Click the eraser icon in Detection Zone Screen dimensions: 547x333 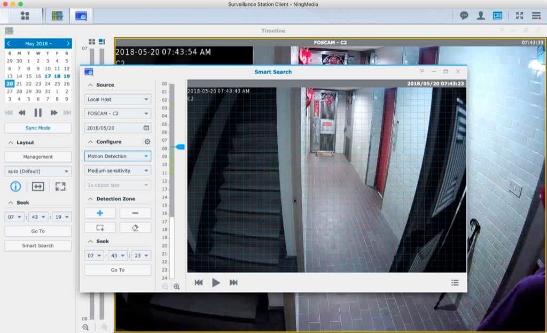coord(135,228)
